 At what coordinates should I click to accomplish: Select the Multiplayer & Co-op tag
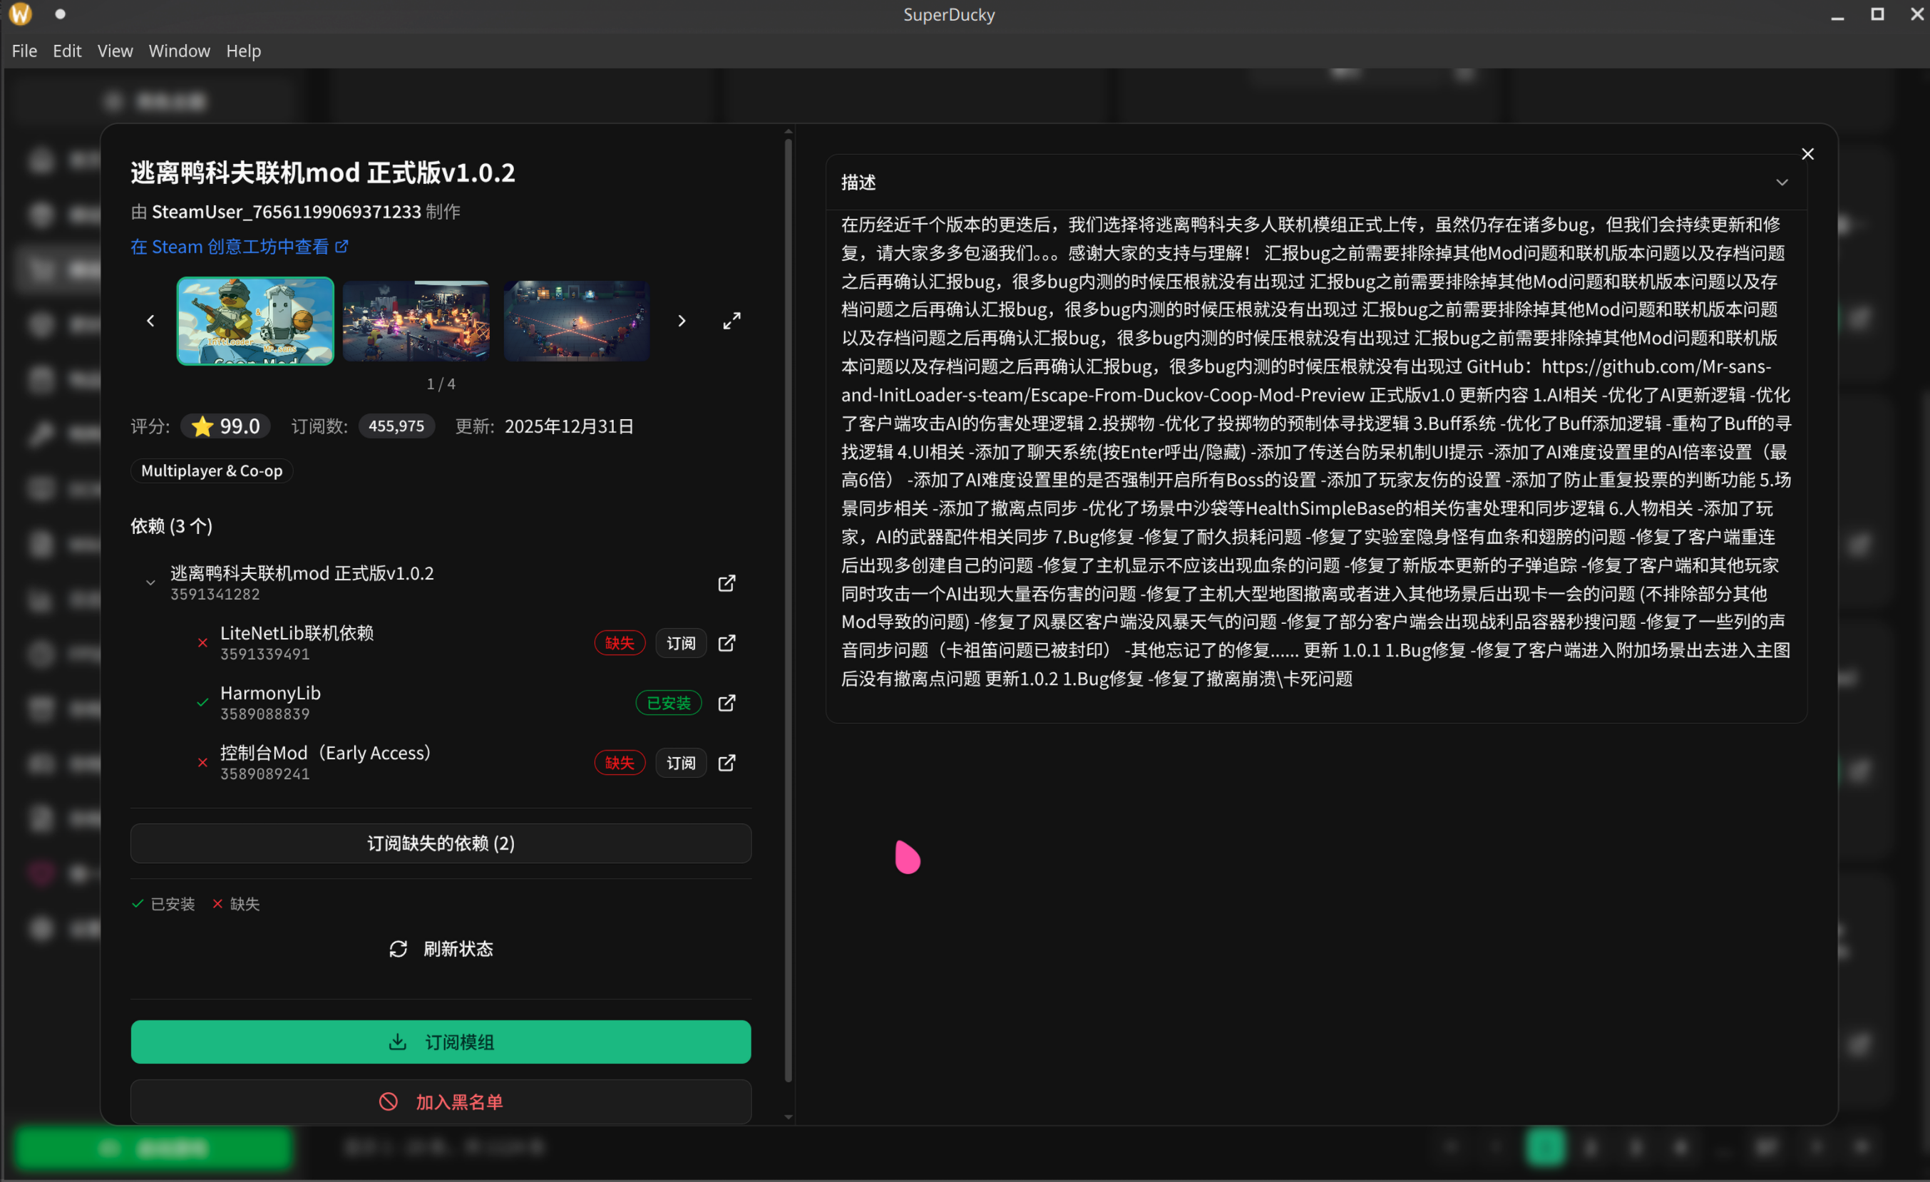pos(211,471)
